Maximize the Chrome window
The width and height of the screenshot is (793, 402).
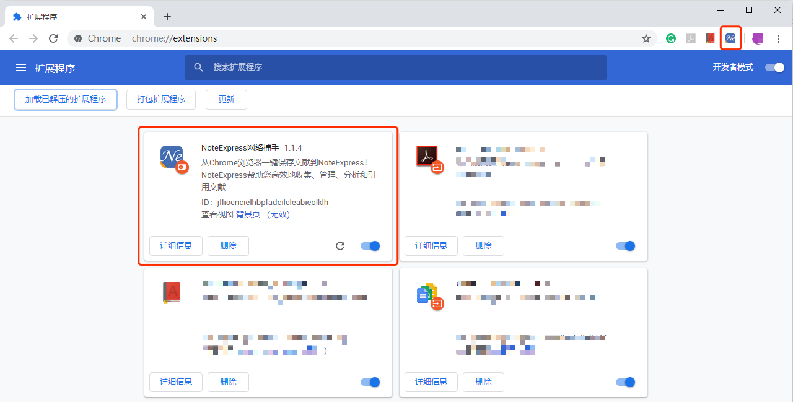click(749, 10)
